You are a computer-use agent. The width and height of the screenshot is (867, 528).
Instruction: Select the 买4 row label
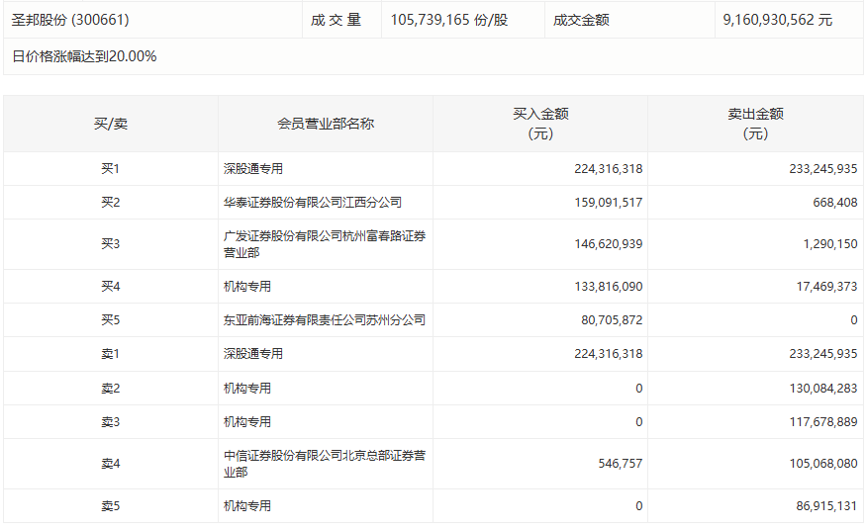[x=111, y=286]
